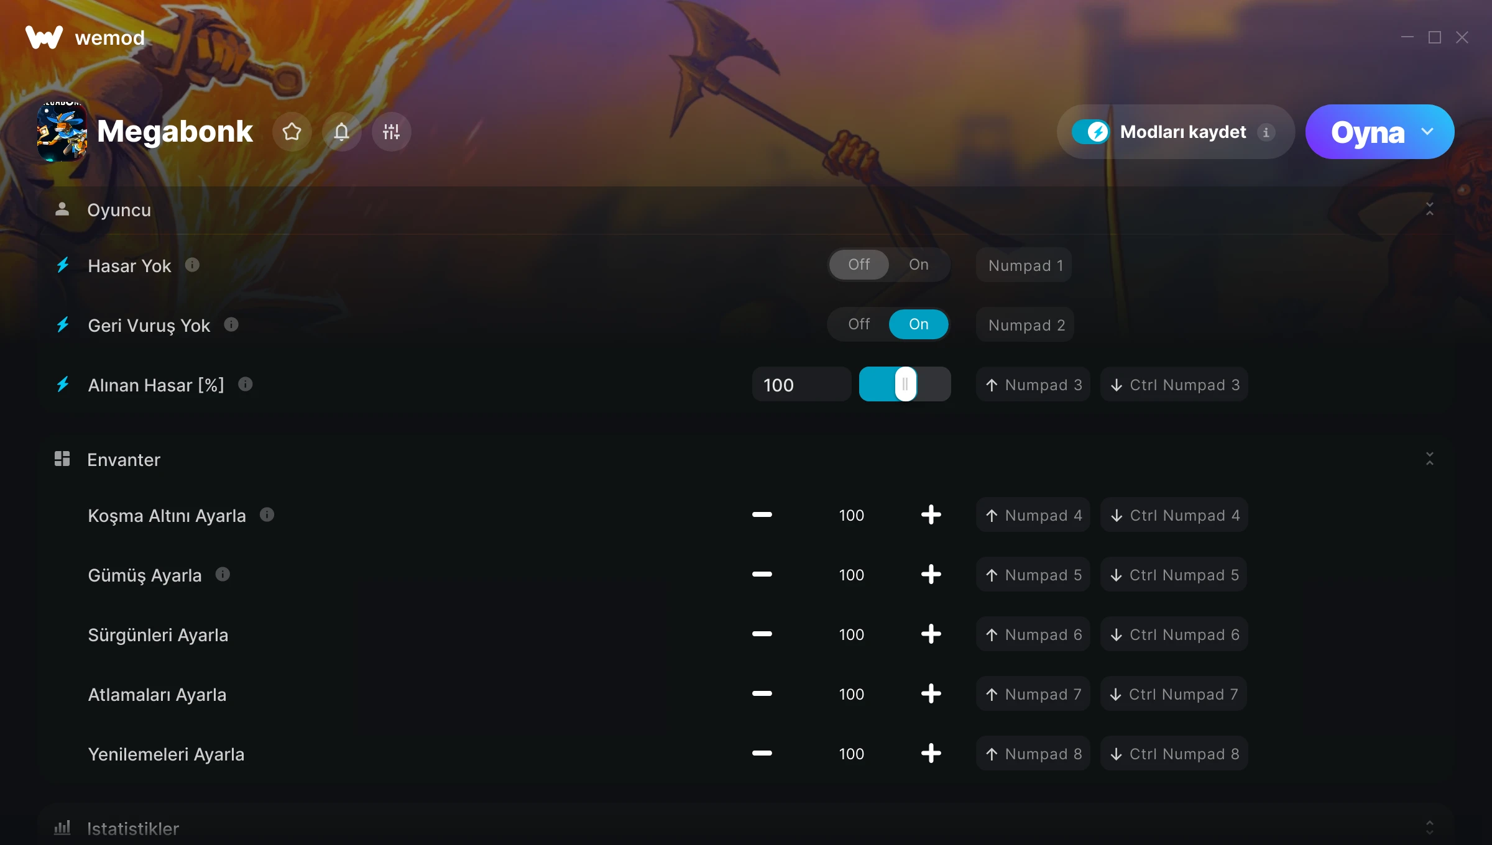The image size is (1492, 845).
Task: Click the Numpad 1 hotkey button
Action: 1025,265
